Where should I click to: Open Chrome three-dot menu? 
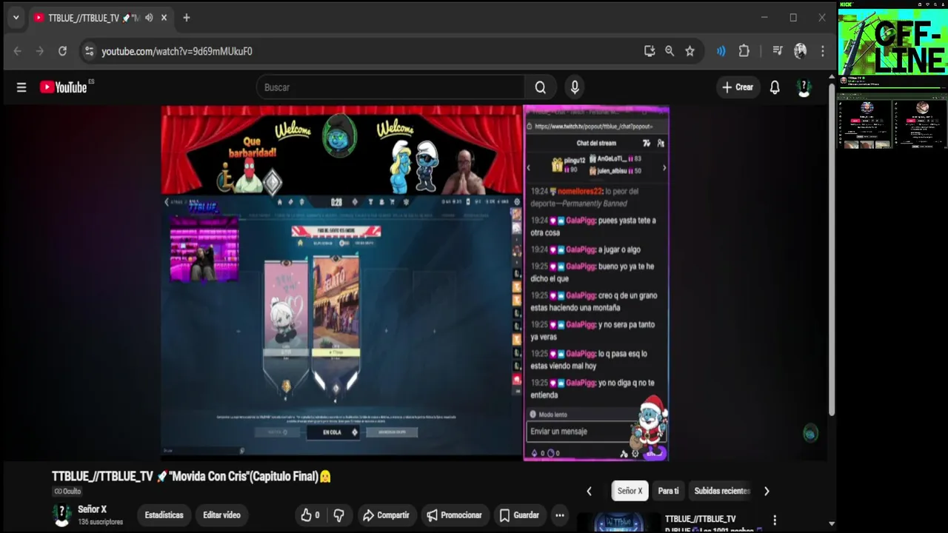(822, 51)
